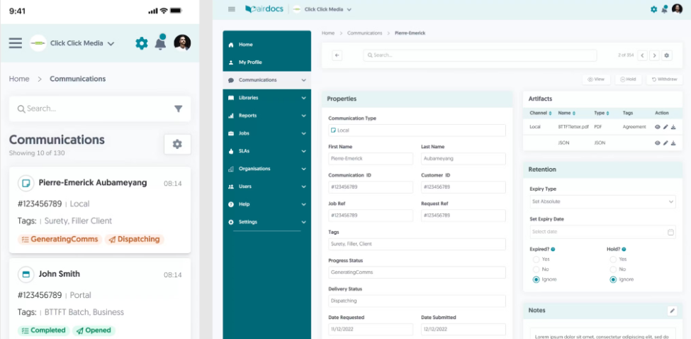Edit BTTFTletter.pdf artifact pencil icon
691x339 pixels.
pos(665,127)
